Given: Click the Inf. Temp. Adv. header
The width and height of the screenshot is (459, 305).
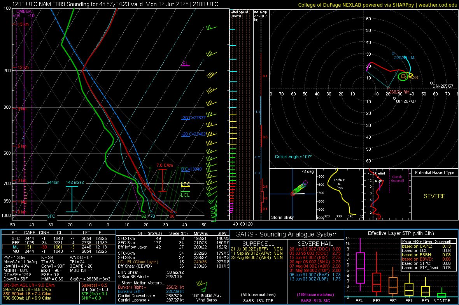Looking at the screenshot, I should click(261, 16).
